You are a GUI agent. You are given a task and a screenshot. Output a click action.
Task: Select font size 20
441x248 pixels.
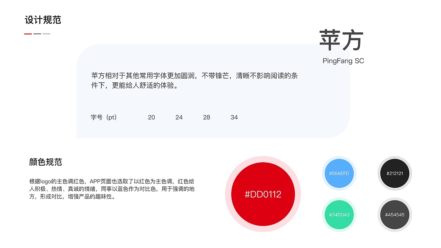(152, 117)
